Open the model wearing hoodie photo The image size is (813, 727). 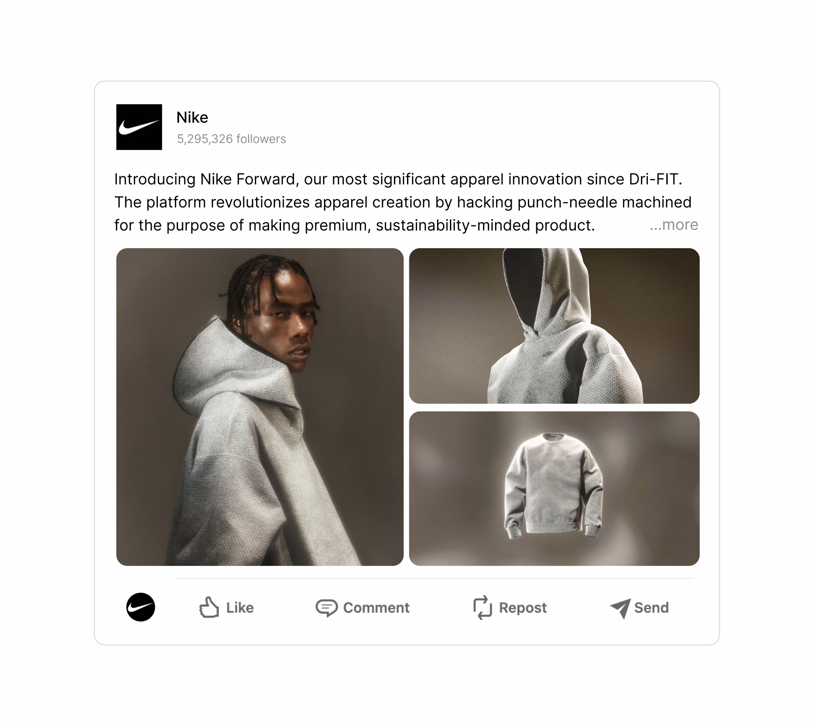(260, 407)
